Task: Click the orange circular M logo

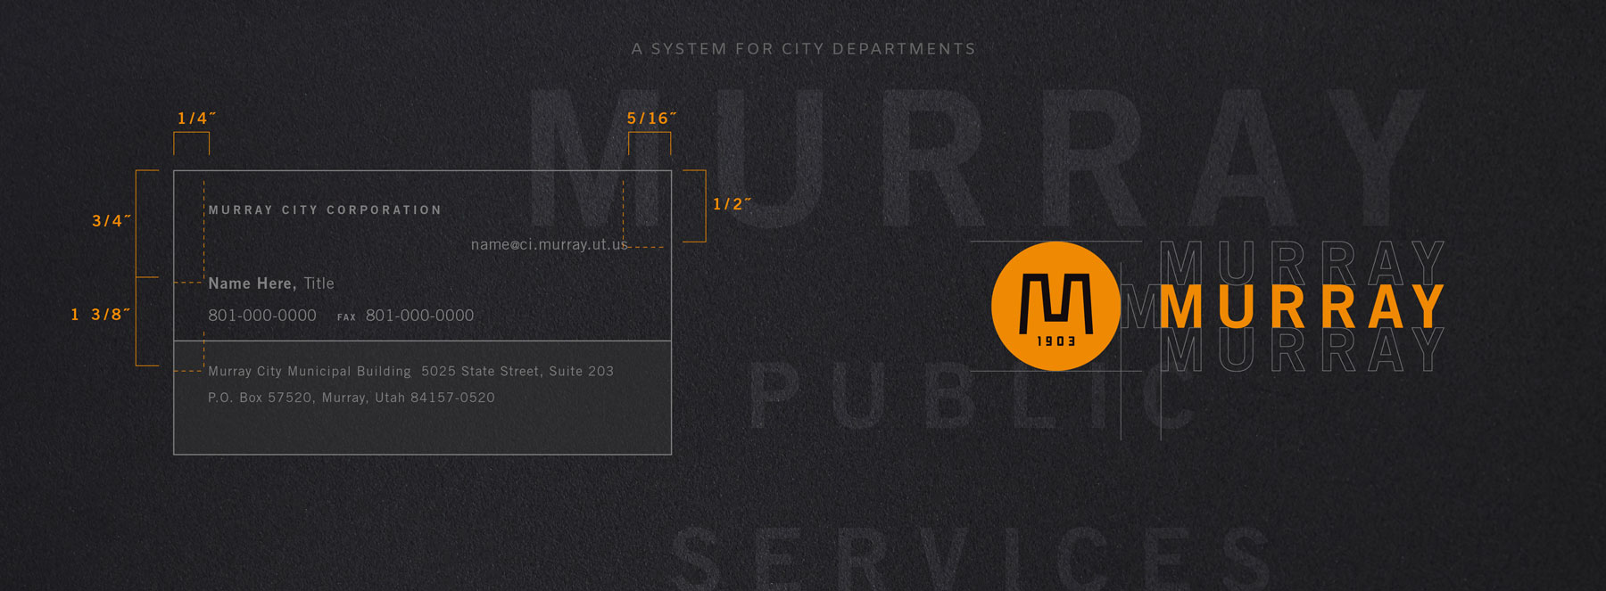Action: 1055,306
